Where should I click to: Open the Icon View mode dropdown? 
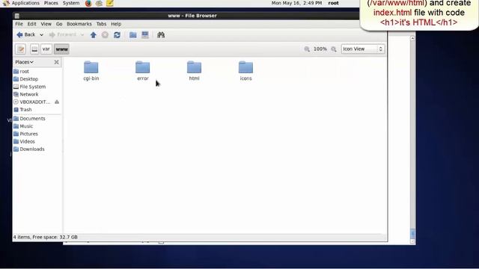pyautogui.click(x=362, y=49)
